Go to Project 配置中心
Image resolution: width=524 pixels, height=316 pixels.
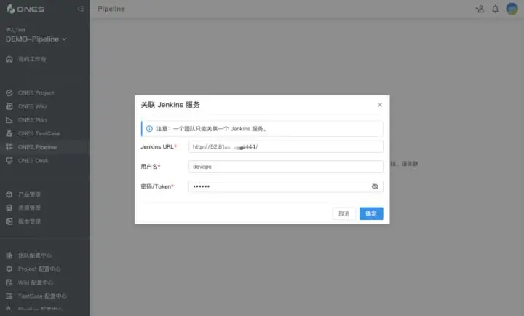pos(39,269)
